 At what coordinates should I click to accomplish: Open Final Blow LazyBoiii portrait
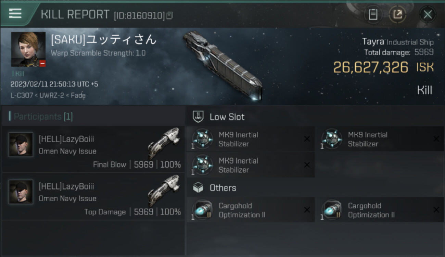point(21,145)
